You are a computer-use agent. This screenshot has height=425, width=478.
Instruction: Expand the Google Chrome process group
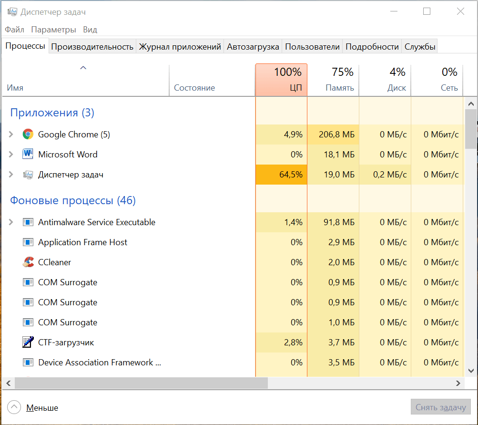click(11, 135)
